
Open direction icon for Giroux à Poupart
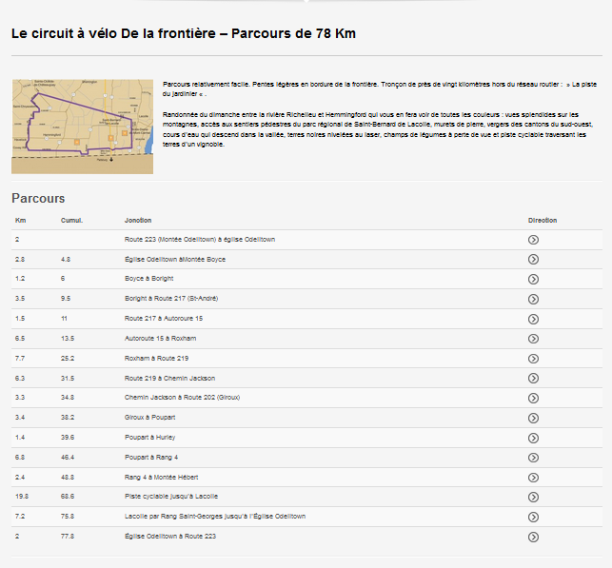point(533,418)
